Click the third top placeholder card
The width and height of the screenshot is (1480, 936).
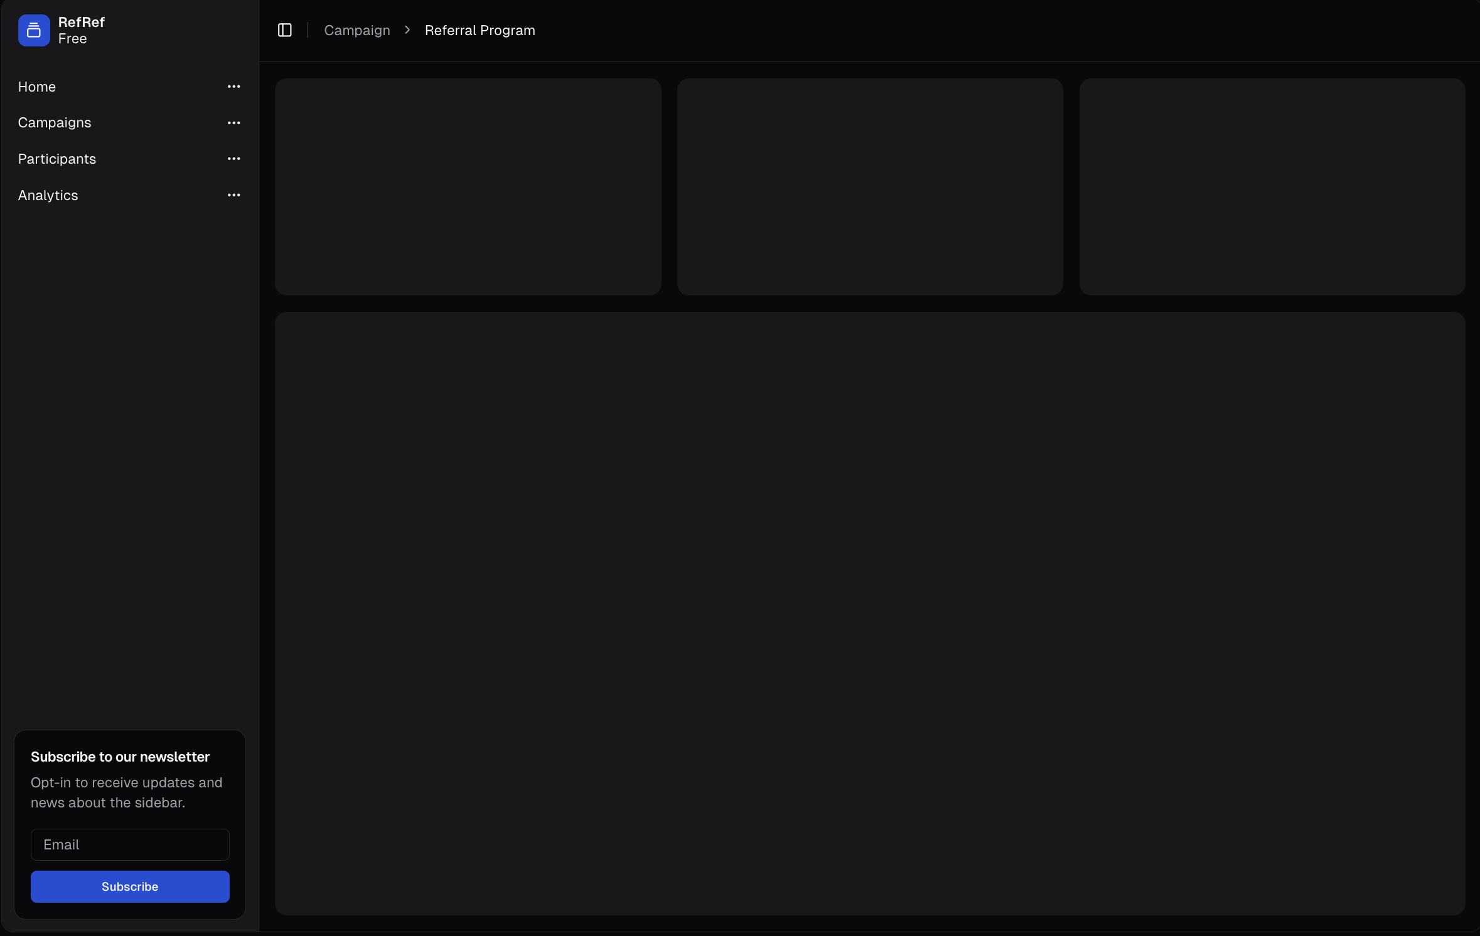tap(1272, 186)
